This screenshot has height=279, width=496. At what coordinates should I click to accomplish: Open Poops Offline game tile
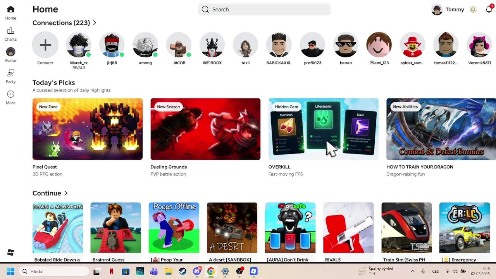(x=174, y=227)
